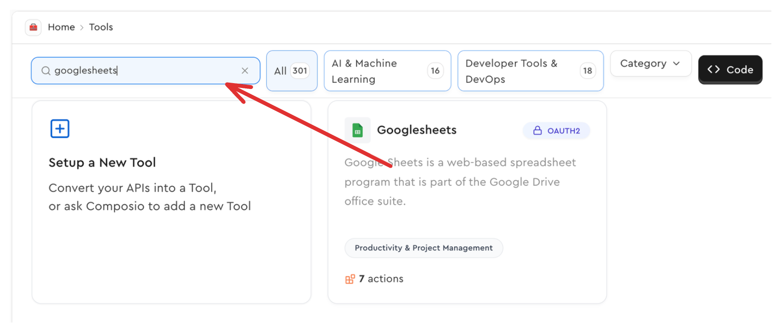Click the orange actions icon
The image size is (781, 332).
coord(350,279)
